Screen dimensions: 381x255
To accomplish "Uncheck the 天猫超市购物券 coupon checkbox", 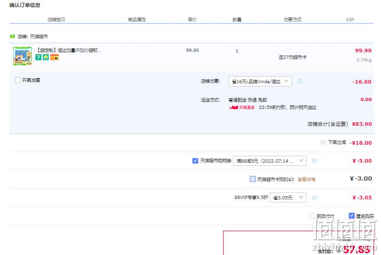I will pos(195,161).
